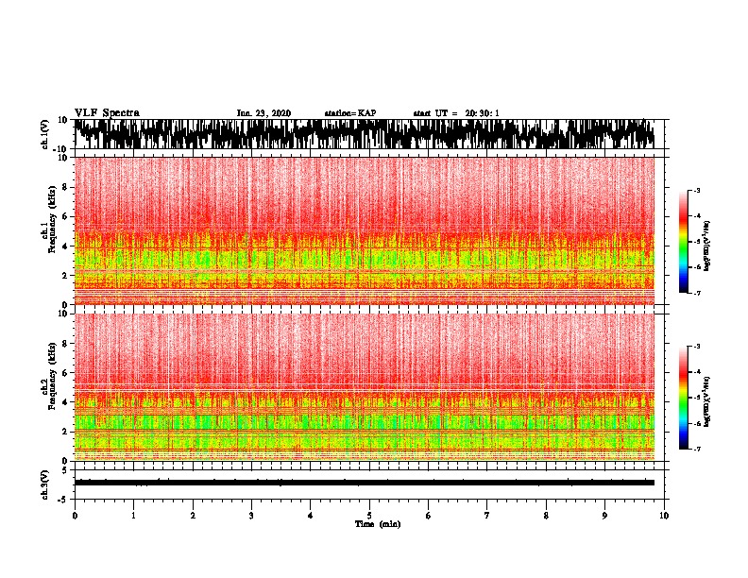Click time axis tick label "5"
Viewport: 748px width, 578px height.
[369, 516]
